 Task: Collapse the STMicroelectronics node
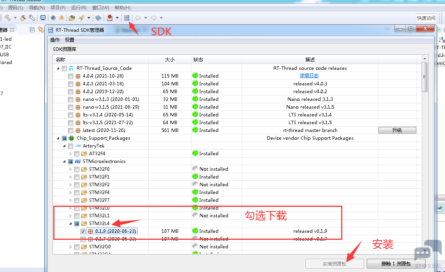pos(64,162)
